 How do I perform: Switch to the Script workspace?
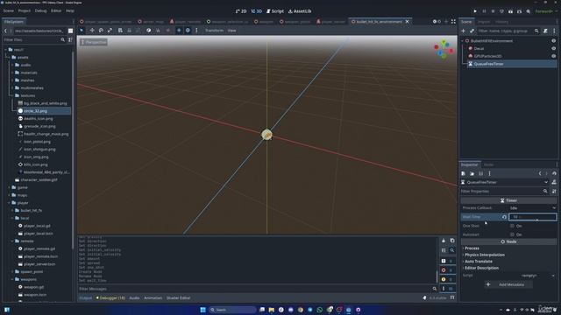(x=275, y=11)
